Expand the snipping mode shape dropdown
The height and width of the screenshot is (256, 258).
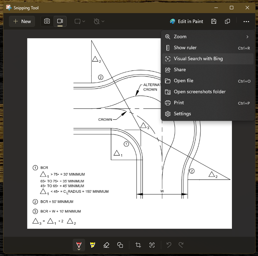click(80, 21)
